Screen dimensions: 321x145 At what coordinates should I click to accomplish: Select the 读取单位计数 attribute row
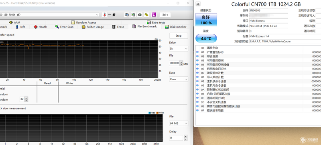[x=258, y=73]
